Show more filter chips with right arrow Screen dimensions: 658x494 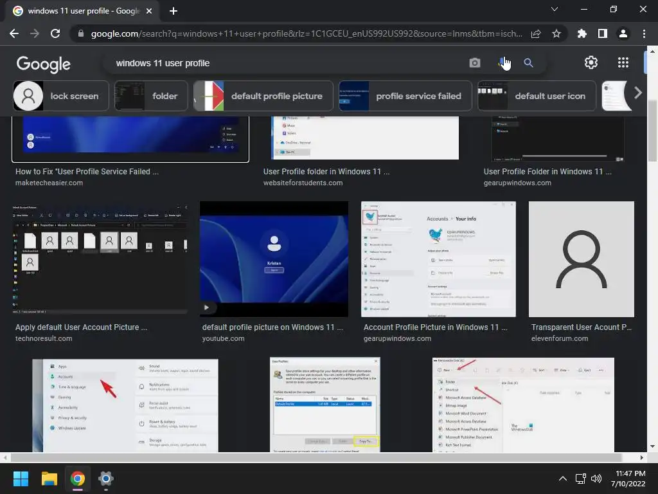coord(637,93)
